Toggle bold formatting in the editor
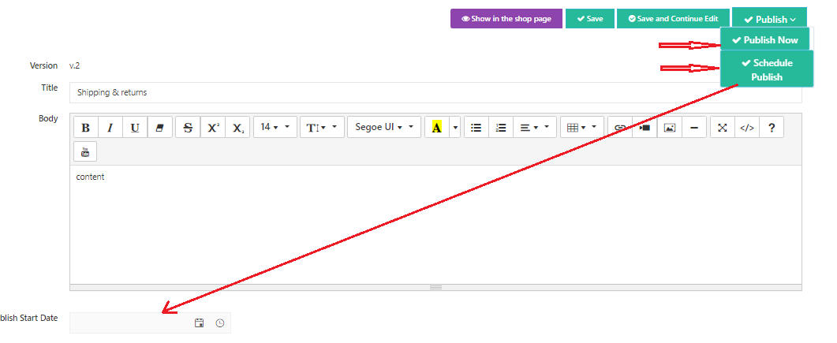Viewport: 837px width, 343px height. [86, 128]
